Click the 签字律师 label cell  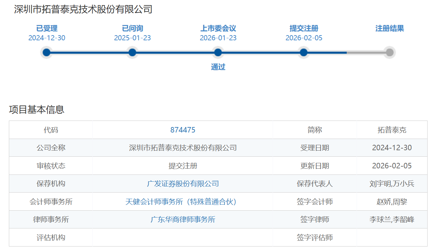click(x=315, y=219)
